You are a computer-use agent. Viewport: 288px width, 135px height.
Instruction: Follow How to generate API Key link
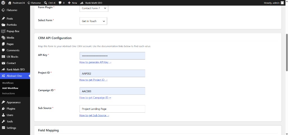point(95,62)
